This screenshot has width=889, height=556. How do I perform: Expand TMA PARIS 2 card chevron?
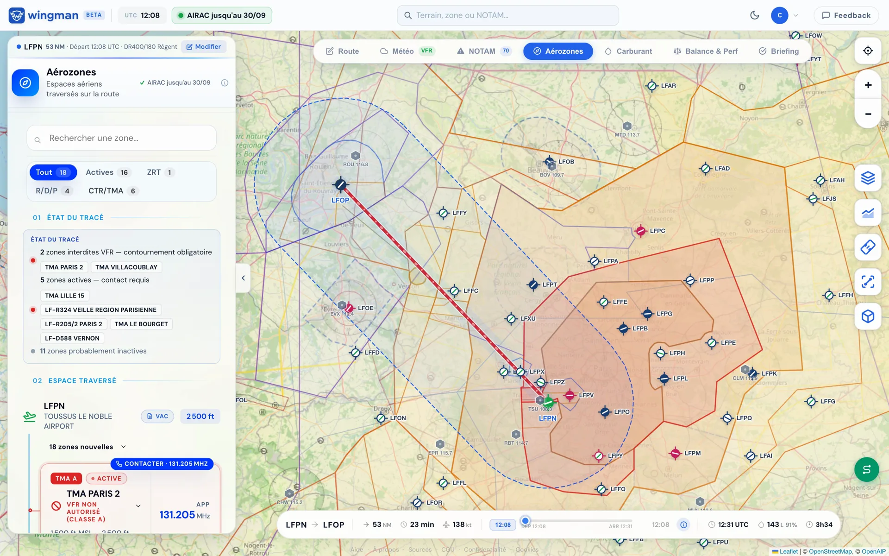[138, 506]
